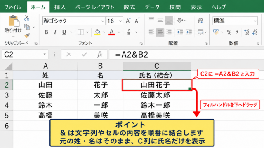
Task: Open the font color dropdown arrow
Action: coord(119,32)
